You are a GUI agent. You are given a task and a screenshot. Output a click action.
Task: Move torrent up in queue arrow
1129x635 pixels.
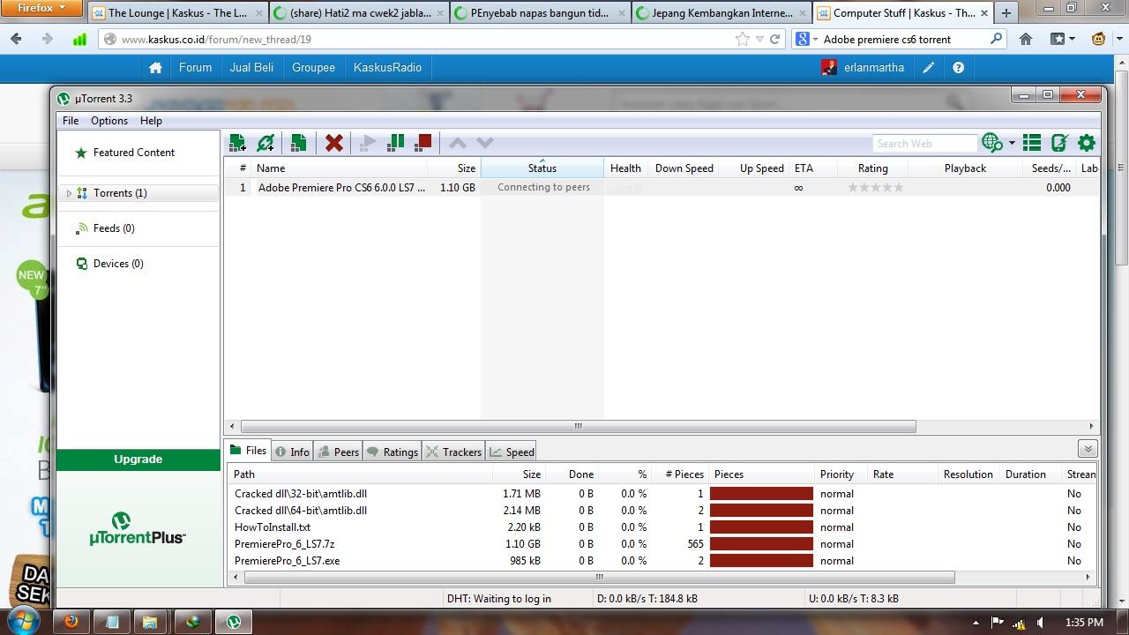point(457,143)
